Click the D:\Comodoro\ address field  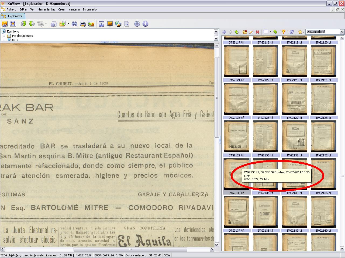tap(323, 32)
